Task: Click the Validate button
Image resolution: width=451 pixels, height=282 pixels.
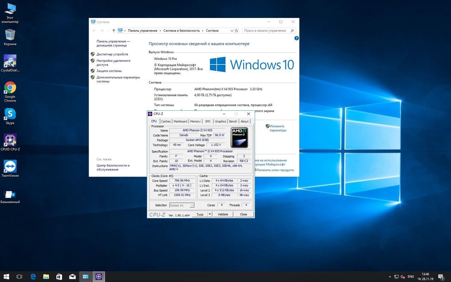Action: 223,214
